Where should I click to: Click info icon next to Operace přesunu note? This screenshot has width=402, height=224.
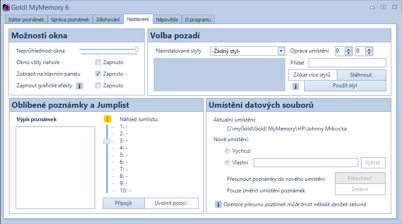pos(218,204)
